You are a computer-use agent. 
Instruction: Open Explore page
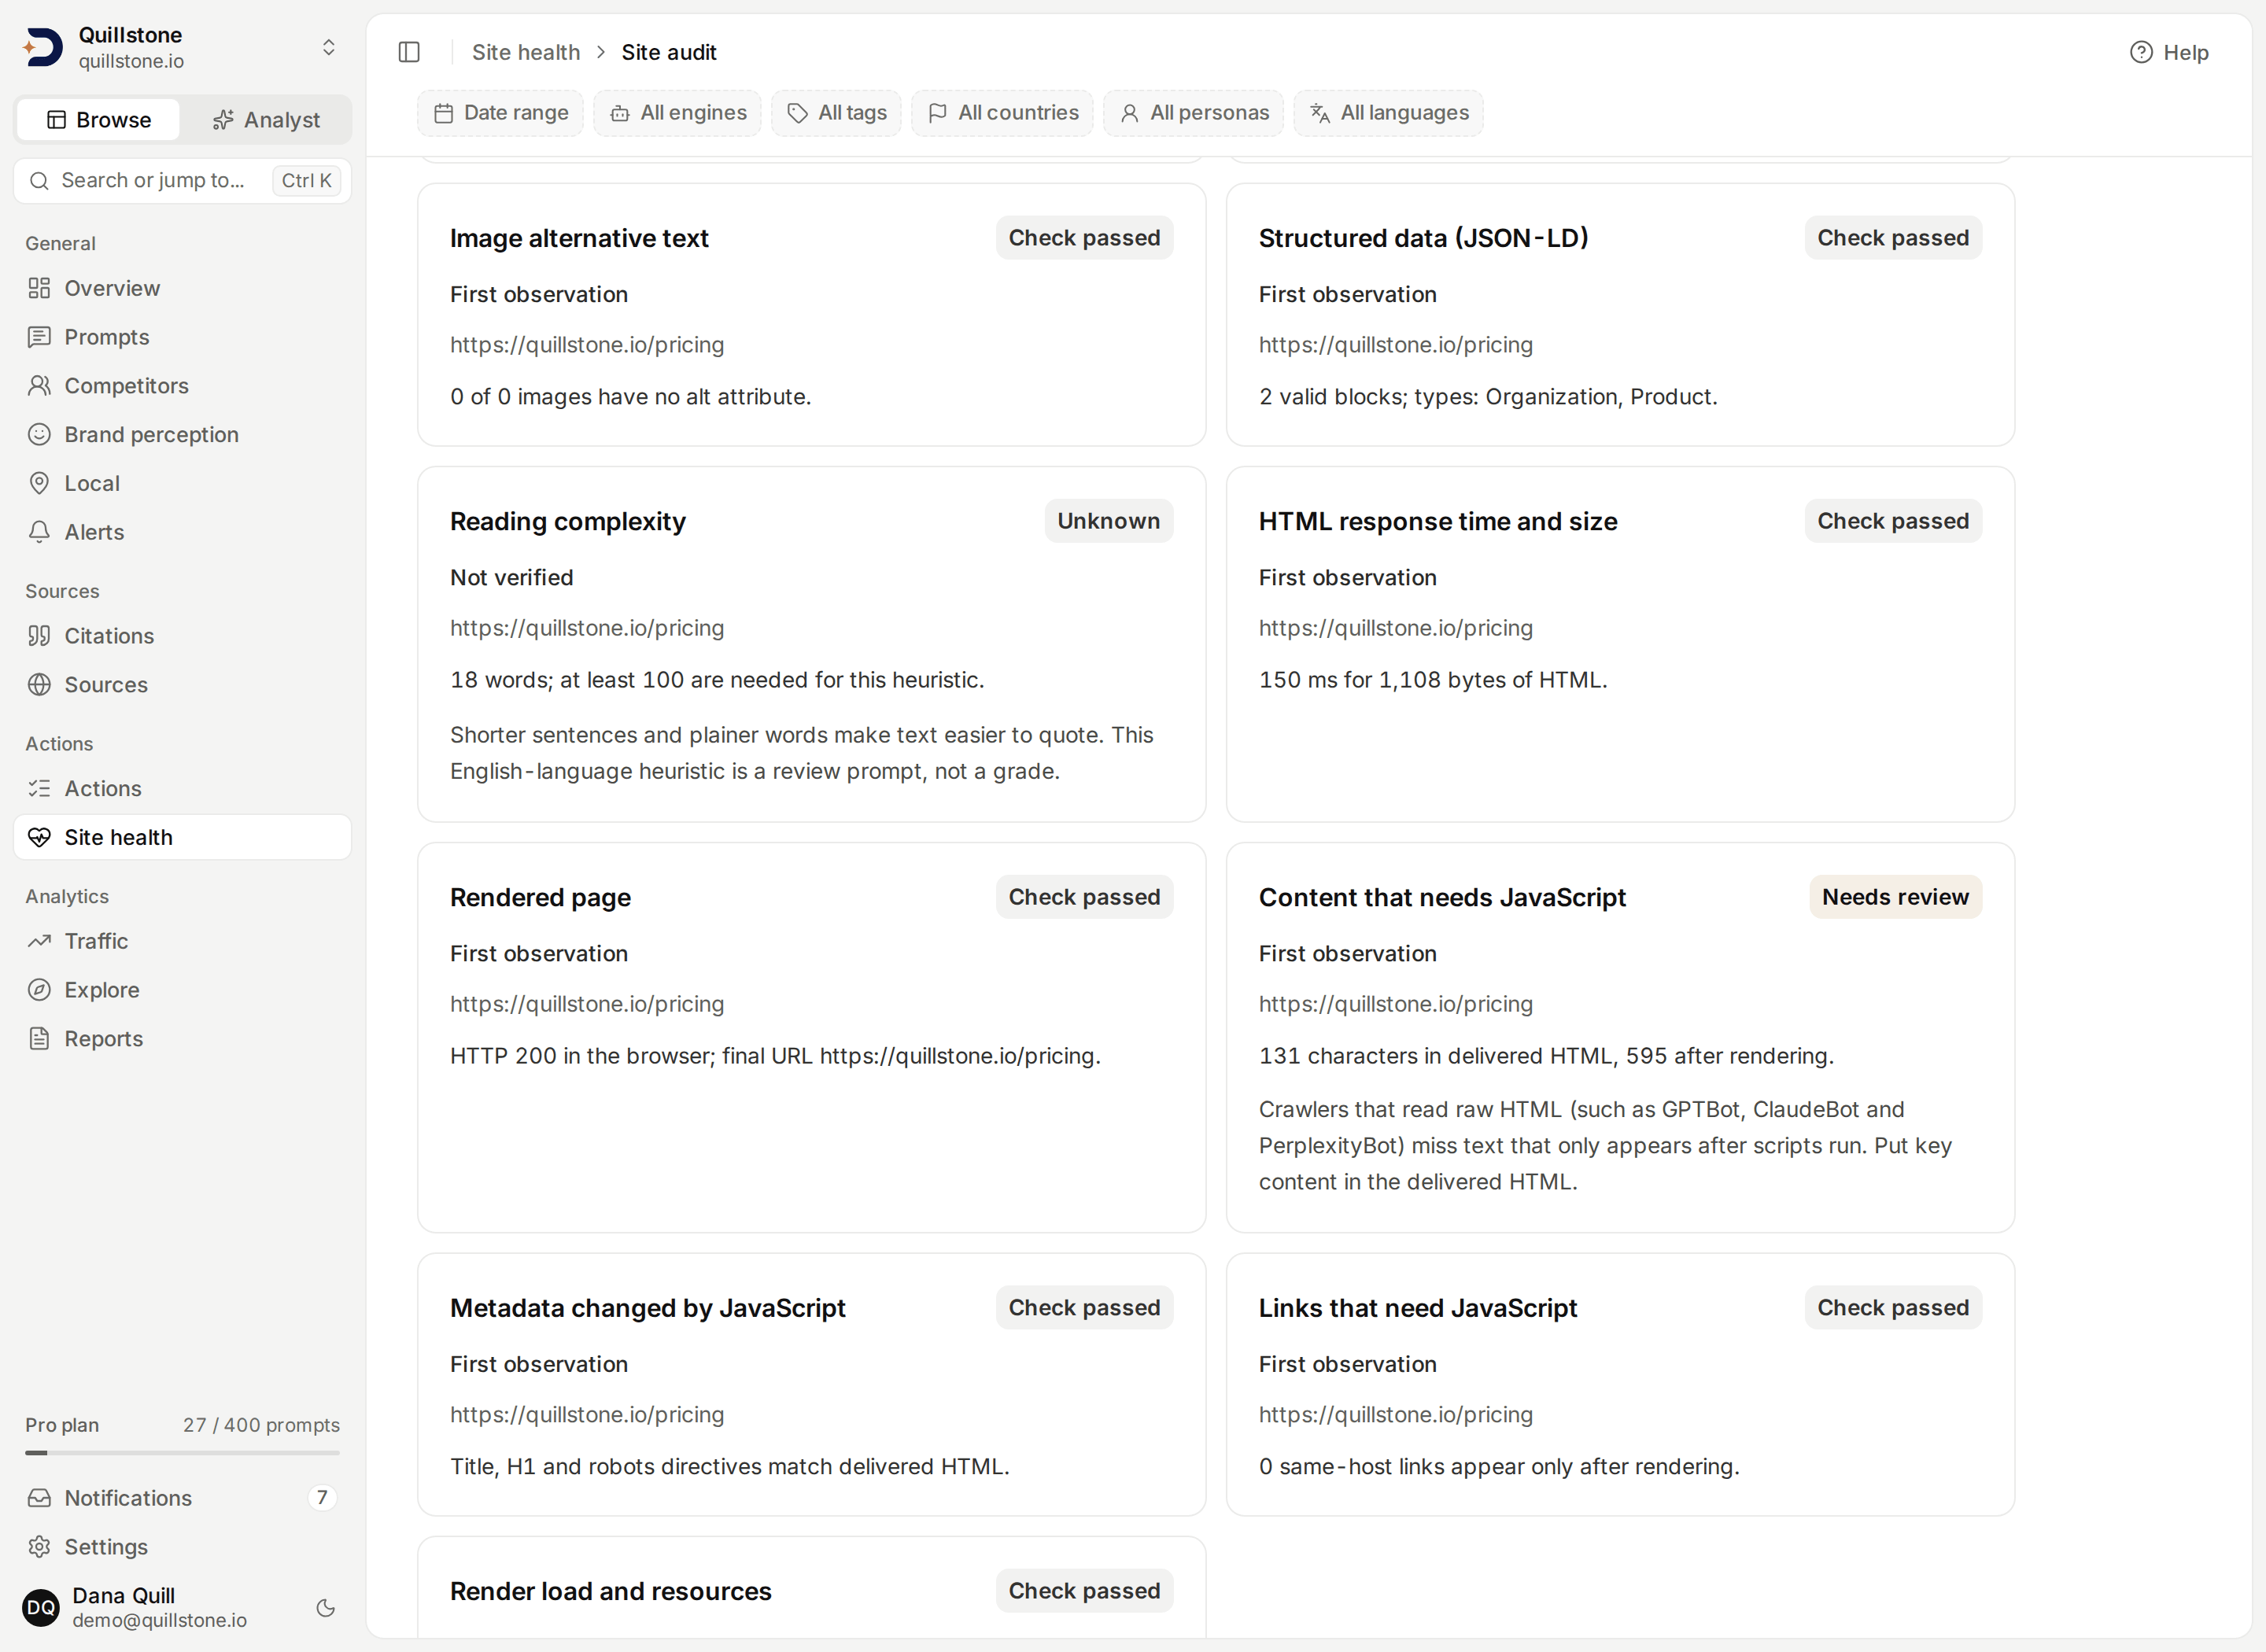click(183, 990)
